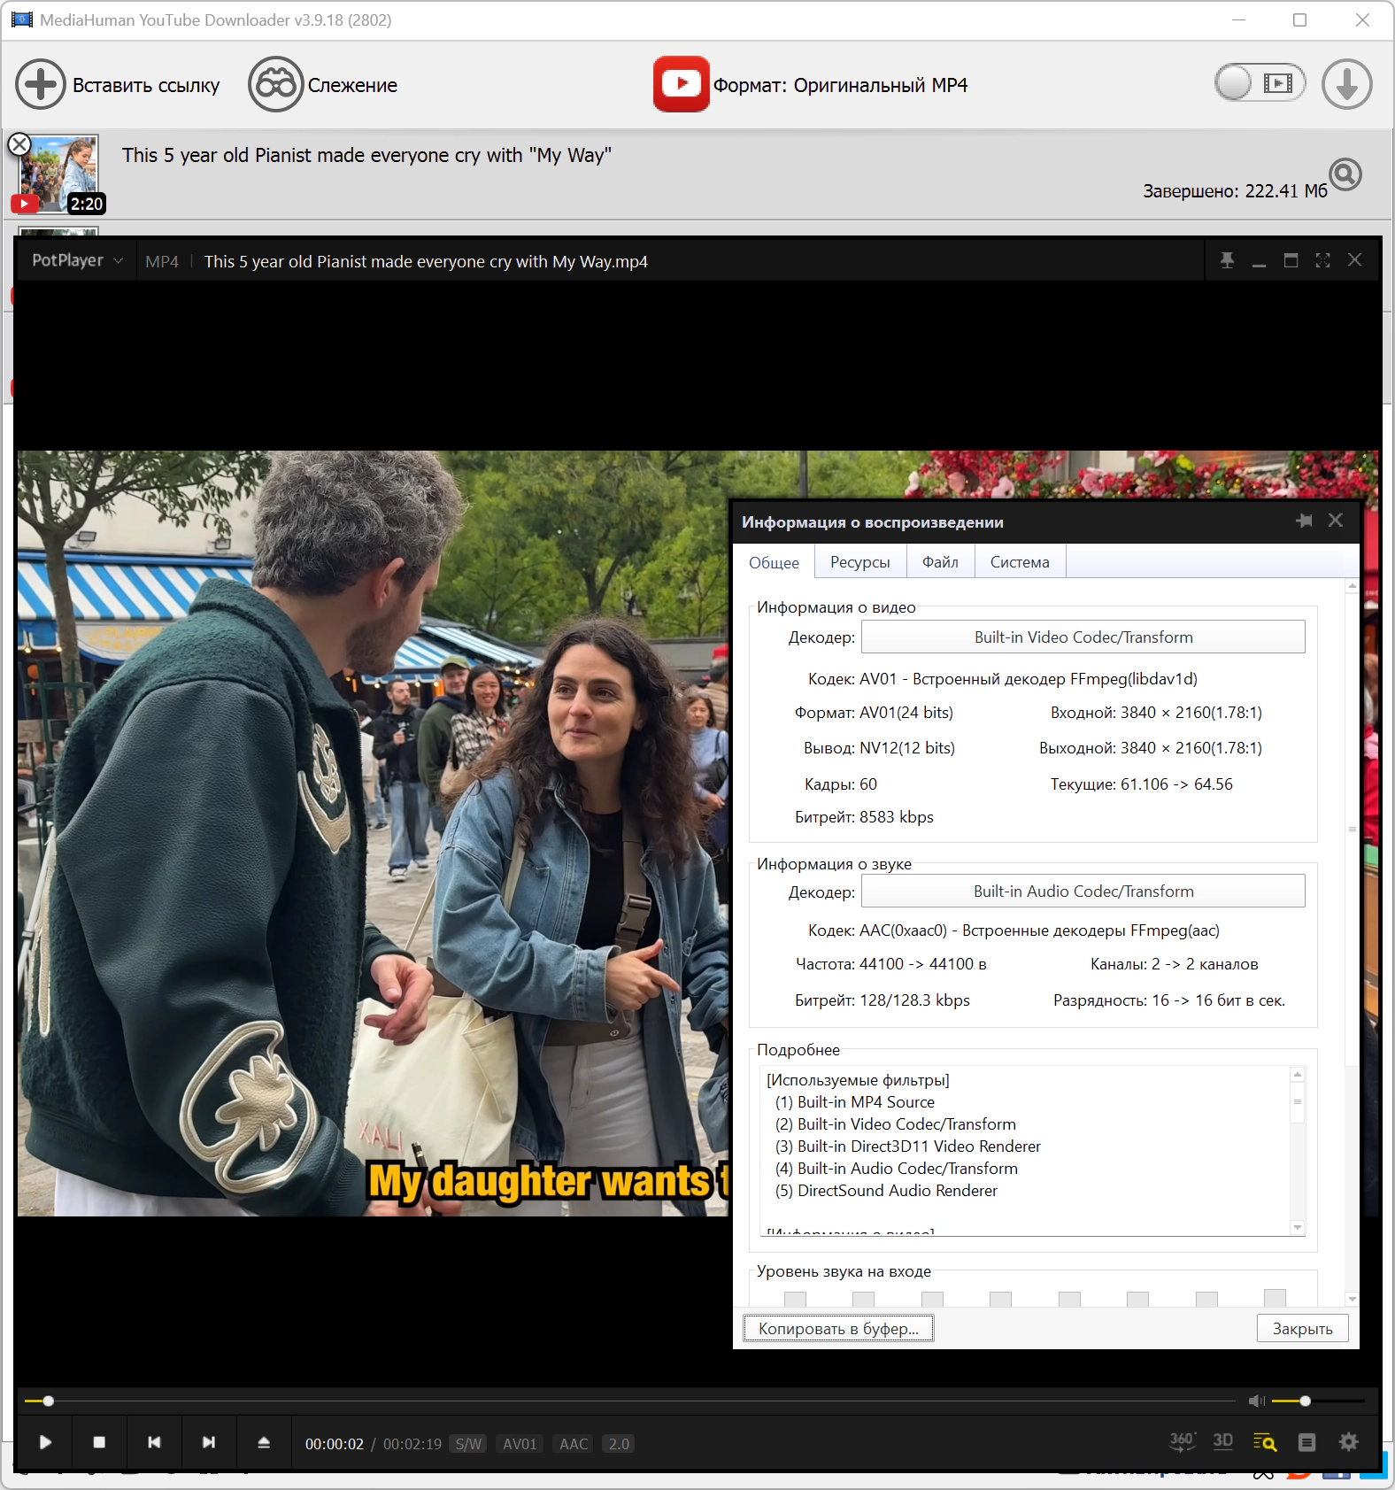Open PotPlayer settings gear icon
The height and width of the screenshot is (1490, 1395).
click(x=1348, y=1442)
